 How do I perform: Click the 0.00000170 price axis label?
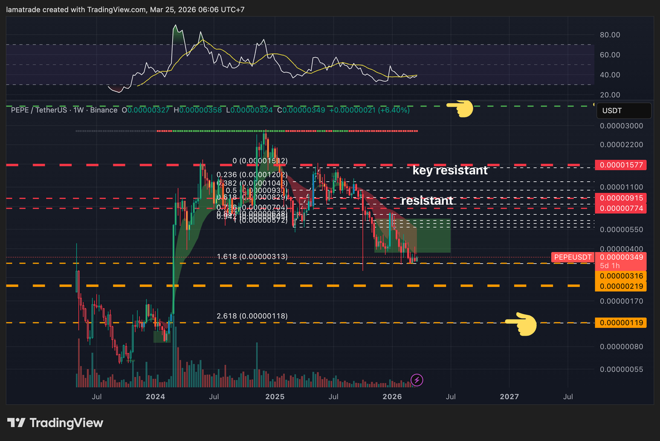pyautogui.click(x=621, y=301)
